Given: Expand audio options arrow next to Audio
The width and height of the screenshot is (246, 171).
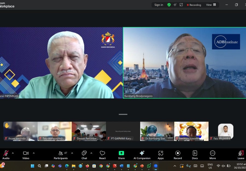Looking at the screenshot, I should click(x=13, y=153).
